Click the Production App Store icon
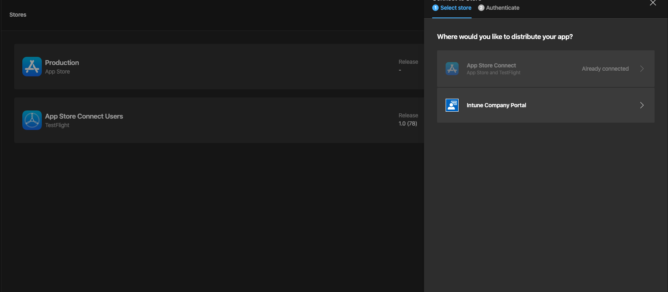The image size is (668, 292). pos(32,67)
